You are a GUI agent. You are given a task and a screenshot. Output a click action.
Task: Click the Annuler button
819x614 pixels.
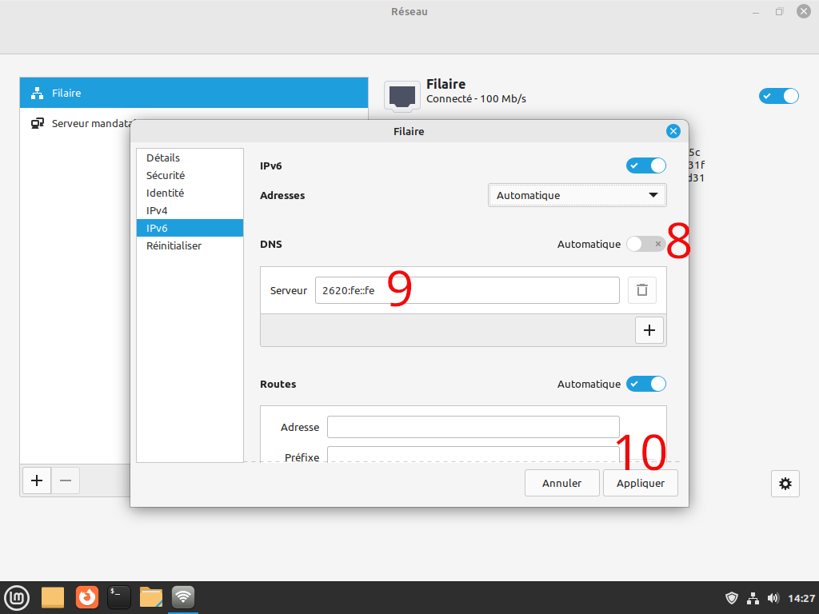(x=561, y=483)
